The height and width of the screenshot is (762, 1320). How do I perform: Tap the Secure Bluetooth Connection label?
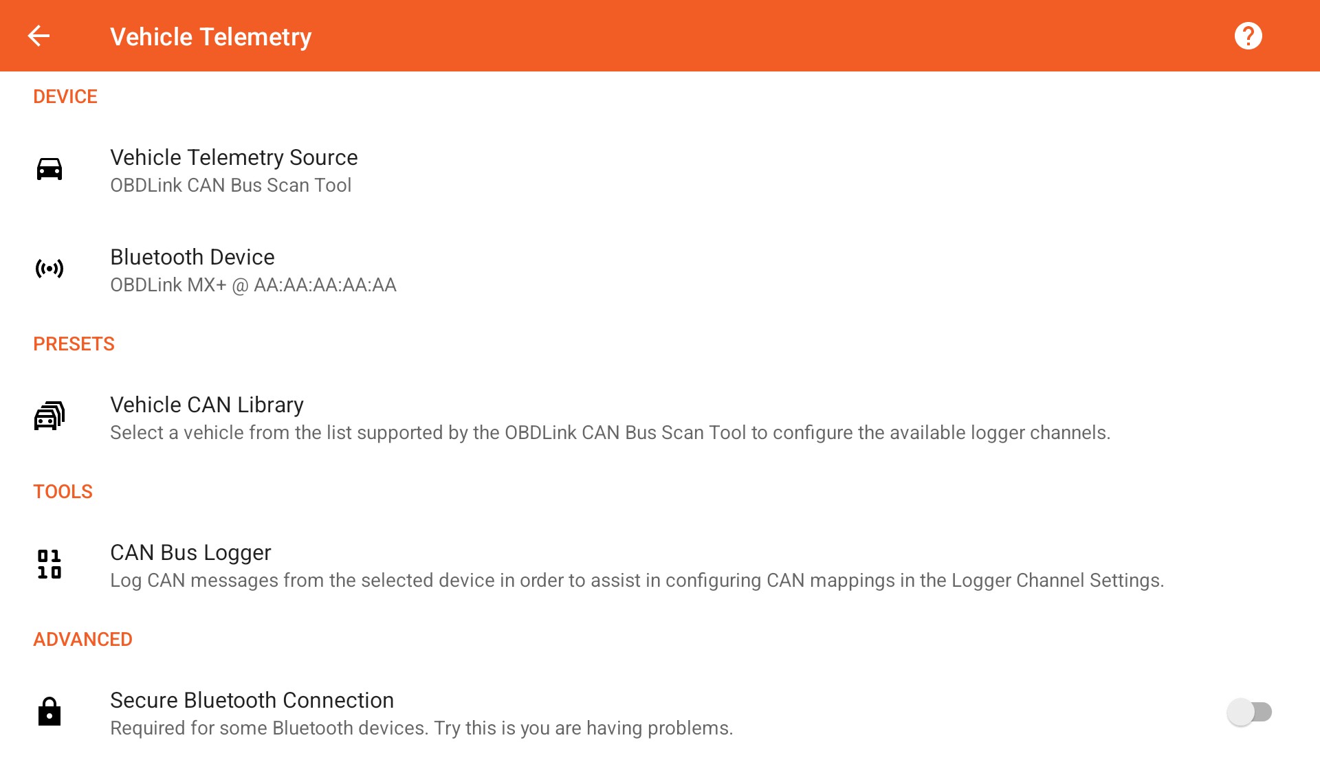pos(252,700)
